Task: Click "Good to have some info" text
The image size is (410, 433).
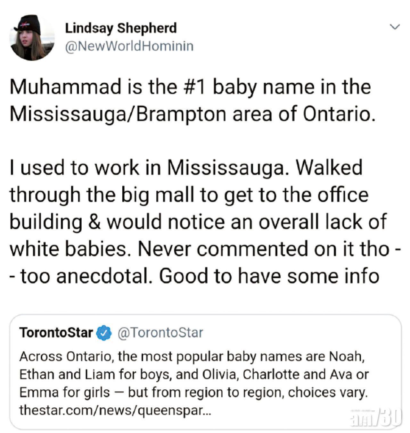Action: tap(269, 276)
